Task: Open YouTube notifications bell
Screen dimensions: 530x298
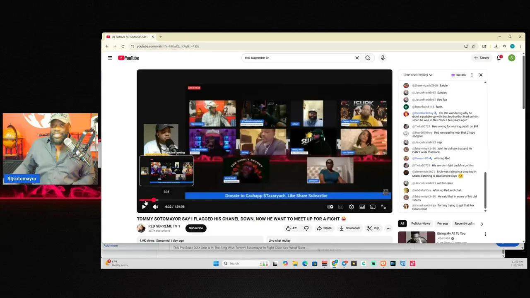Action: [499, 58]
